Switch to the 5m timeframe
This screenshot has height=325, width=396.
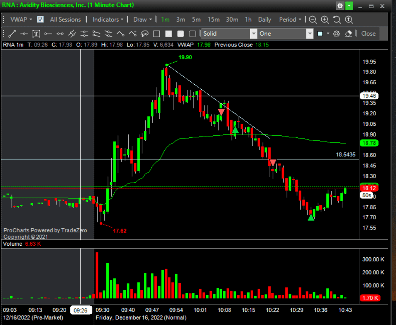click(x=196, y=19)
